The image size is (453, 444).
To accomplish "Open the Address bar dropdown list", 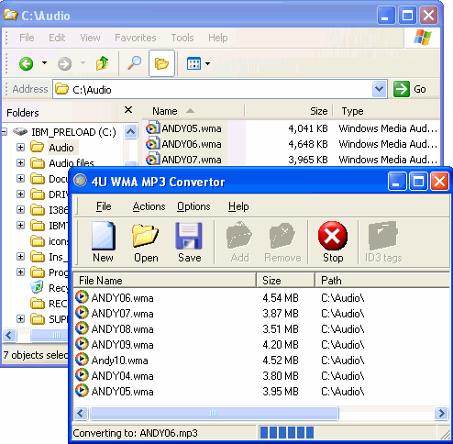I will [380, 89].
